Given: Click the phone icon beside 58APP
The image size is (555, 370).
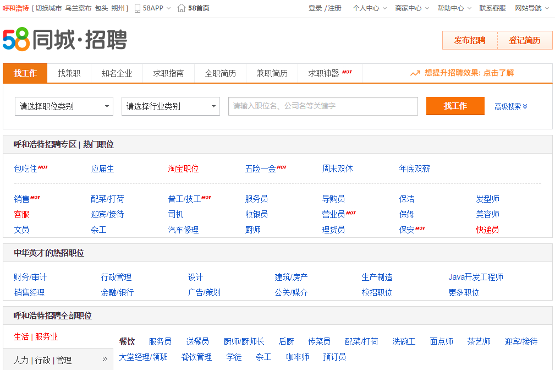Looking at the screenshot, I should pos(137,8).
